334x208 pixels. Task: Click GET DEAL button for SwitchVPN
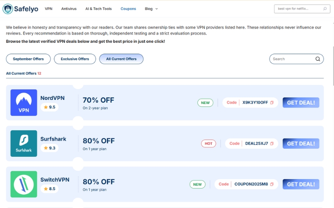[x=301, y=184]
